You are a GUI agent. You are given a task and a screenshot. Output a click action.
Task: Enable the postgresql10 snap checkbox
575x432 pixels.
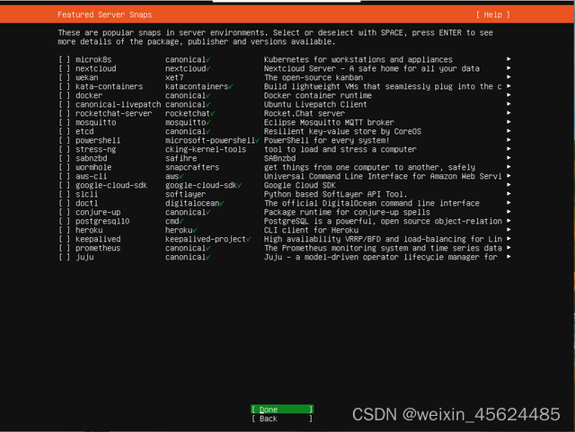pos(64,221)
